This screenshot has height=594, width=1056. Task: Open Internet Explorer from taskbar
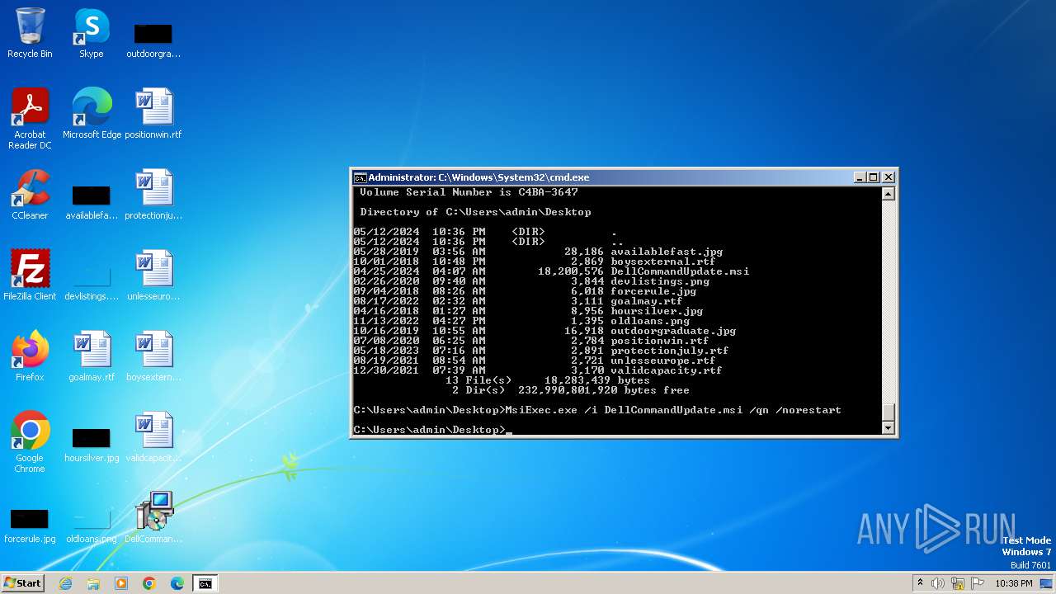(65, 583)
